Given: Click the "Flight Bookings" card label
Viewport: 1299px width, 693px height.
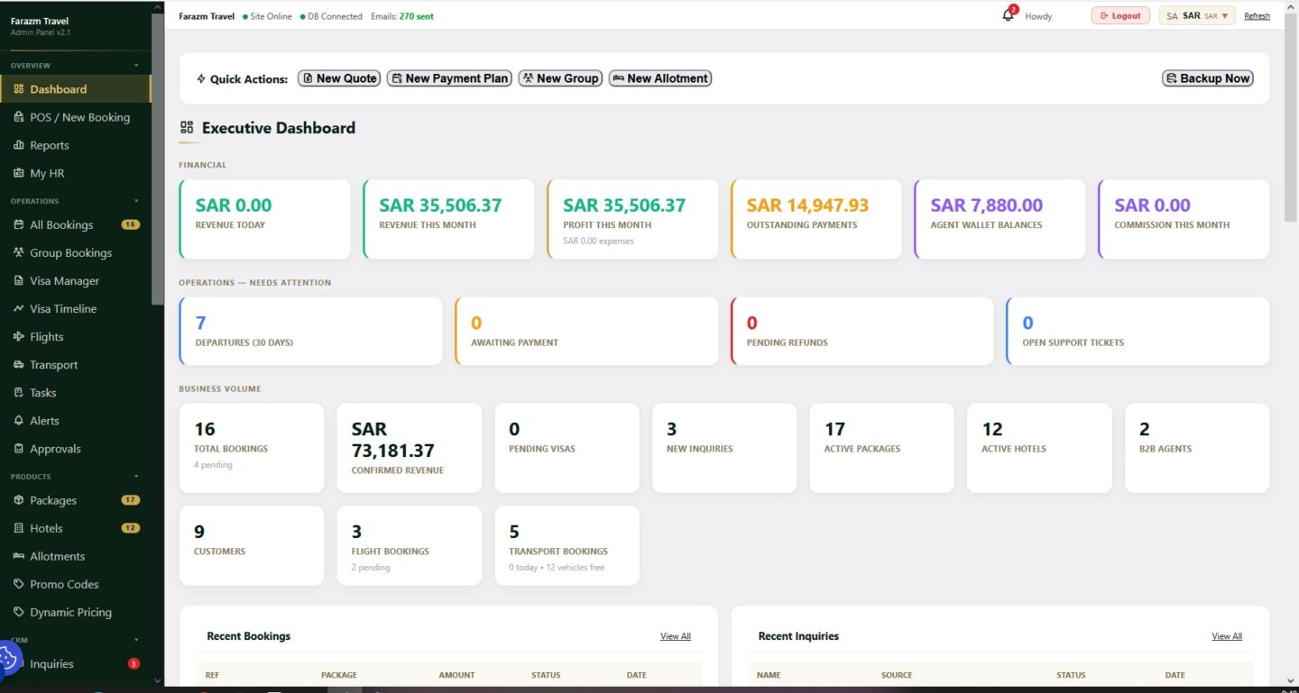Looking at the screenshot, I should [x=391, y=552].
